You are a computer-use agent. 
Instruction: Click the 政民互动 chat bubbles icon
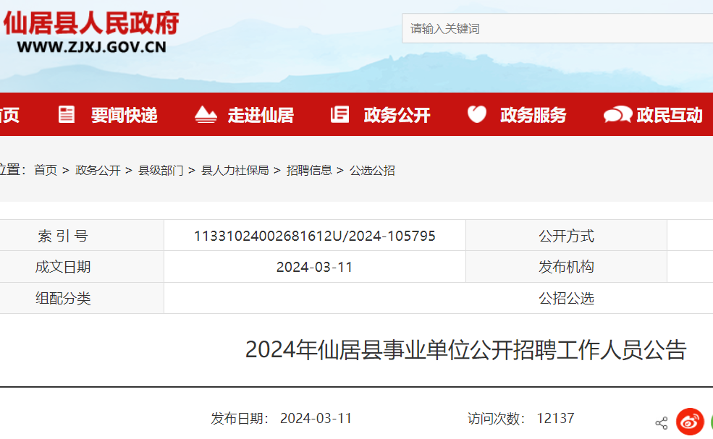click(x=617, y=114)
